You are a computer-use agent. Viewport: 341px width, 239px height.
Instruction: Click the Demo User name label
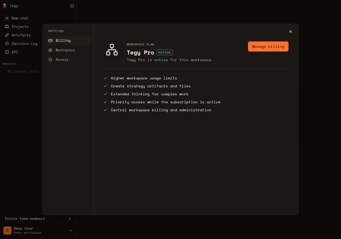coord(23,228)
